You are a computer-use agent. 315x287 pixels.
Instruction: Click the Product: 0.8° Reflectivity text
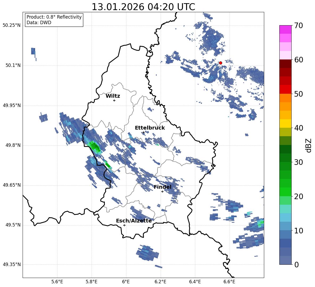[x=54, y=17]
